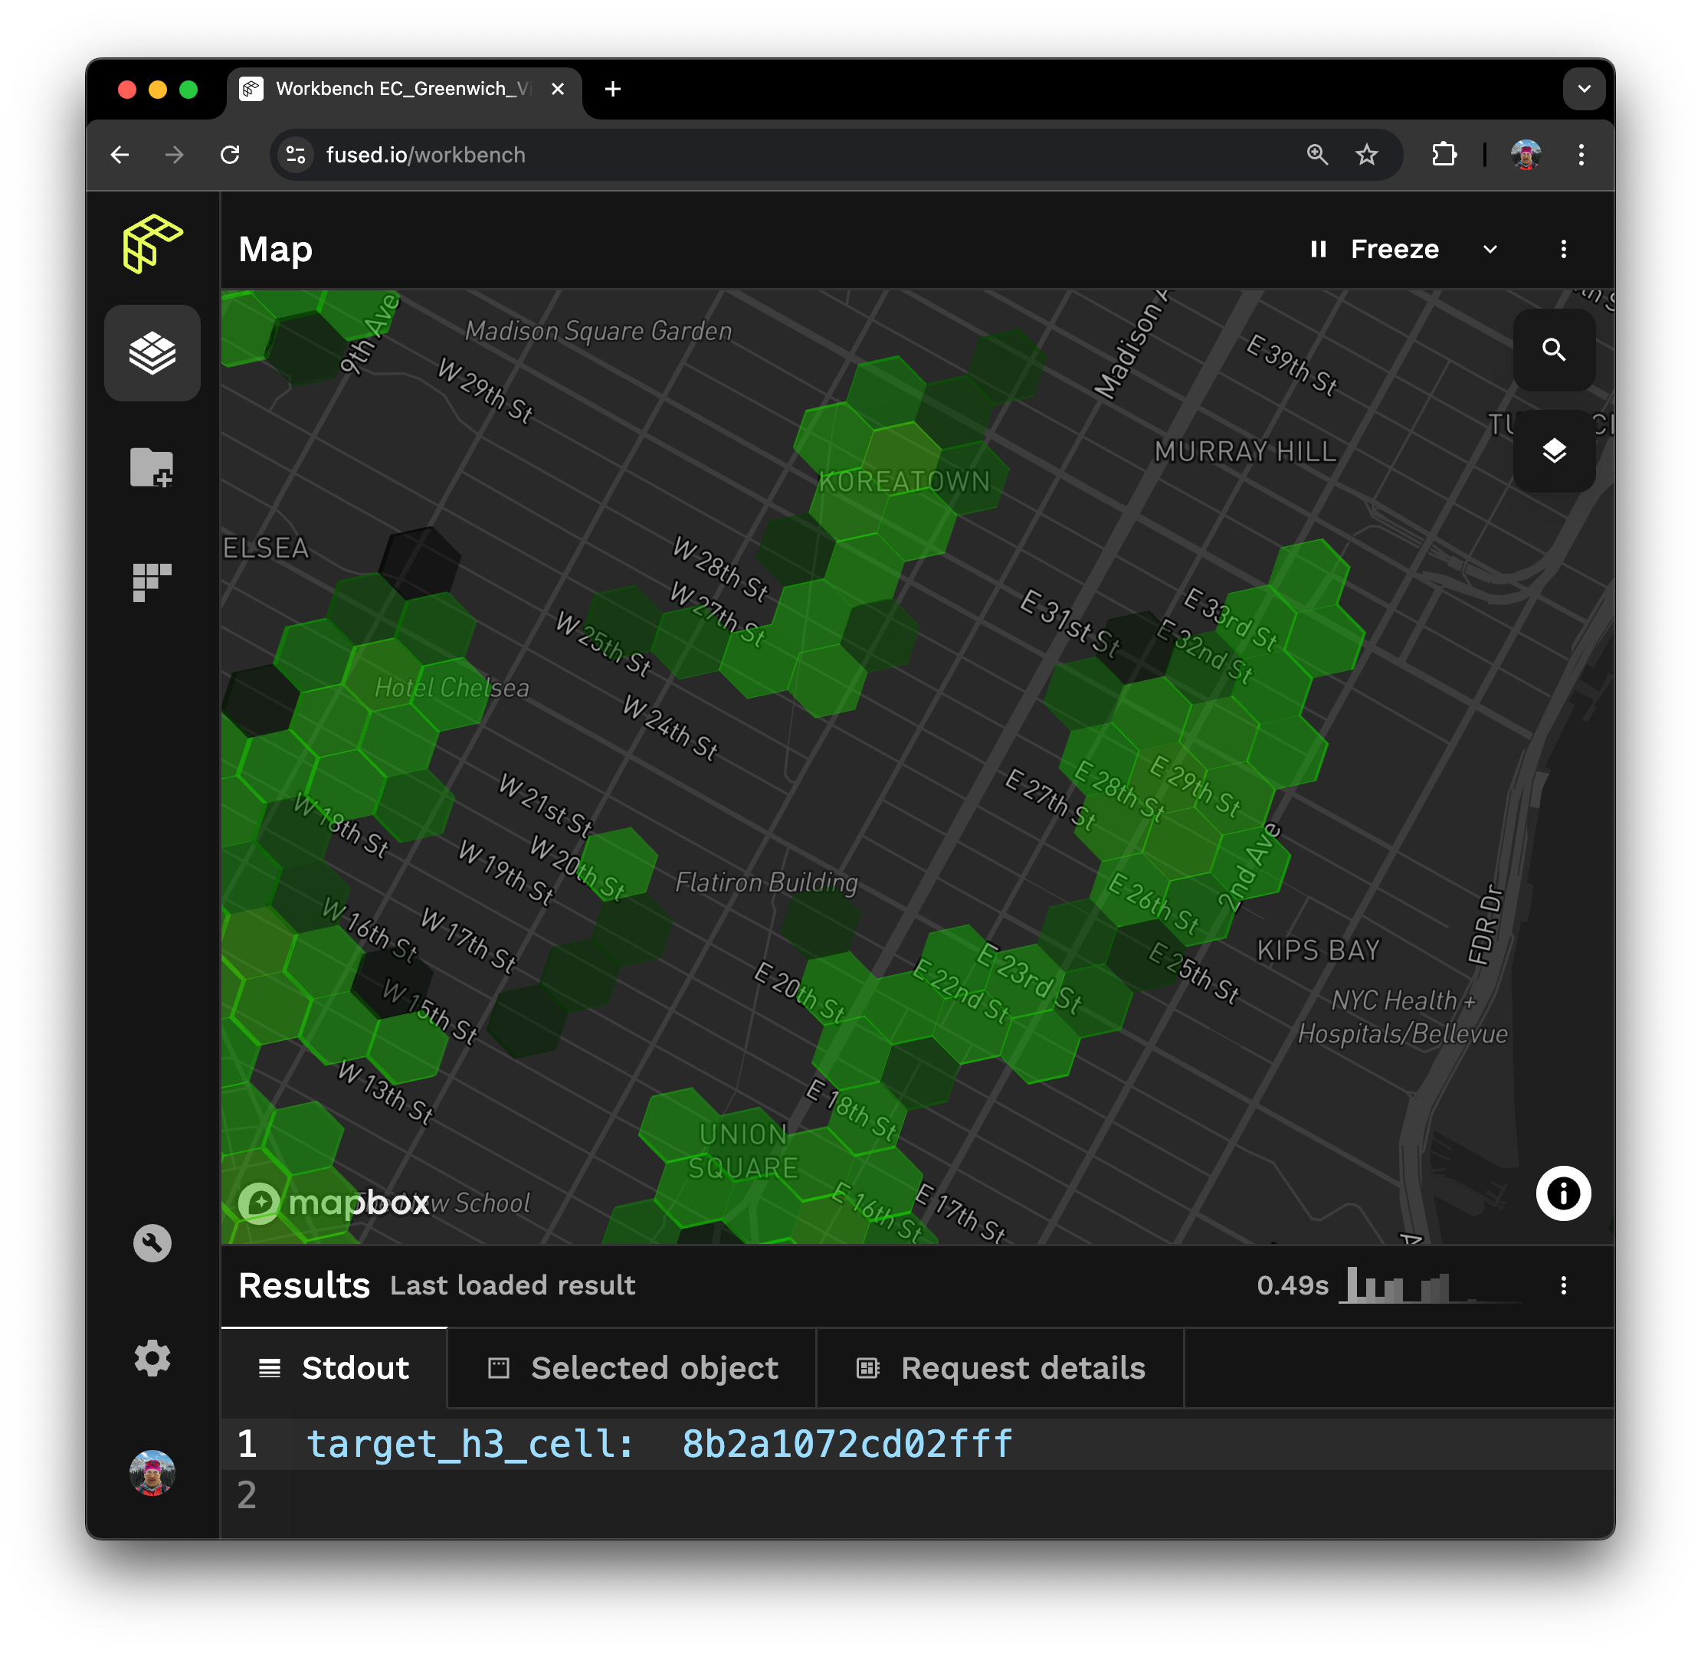
Task: Switch to the Selected object tab
Action: click(632, 1367)
